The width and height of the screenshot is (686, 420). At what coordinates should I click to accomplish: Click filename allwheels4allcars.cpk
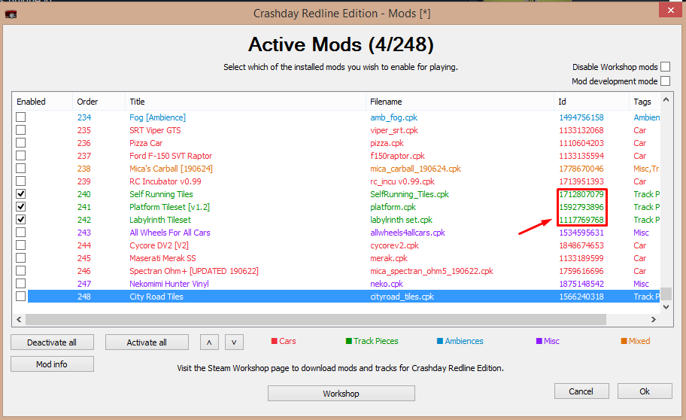(x=408, y=233)
